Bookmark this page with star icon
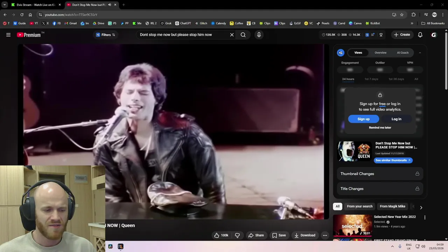 402,15
